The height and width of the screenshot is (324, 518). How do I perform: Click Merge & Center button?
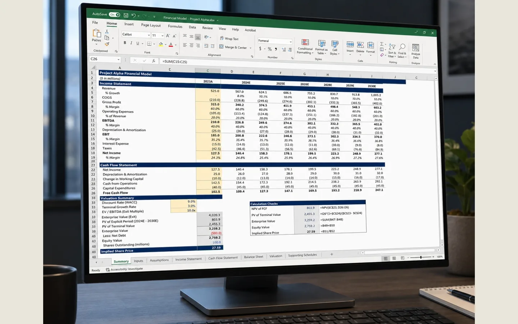point(233,47)
